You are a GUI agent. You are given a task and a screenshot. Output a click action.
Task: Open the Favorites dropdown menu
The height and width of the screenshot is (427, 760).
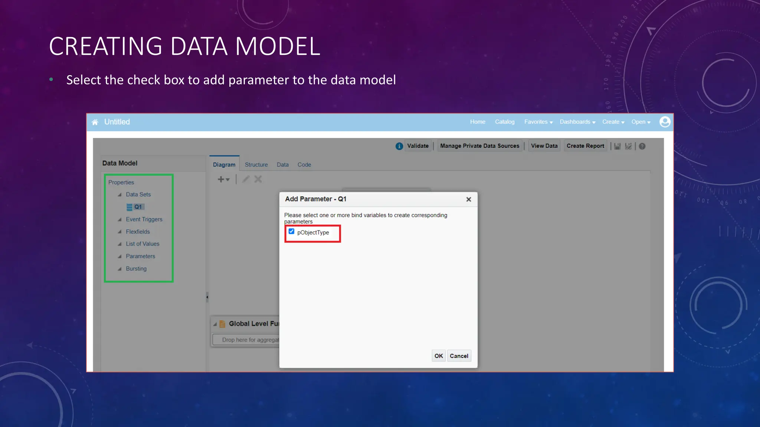click(x=538, y=122)
